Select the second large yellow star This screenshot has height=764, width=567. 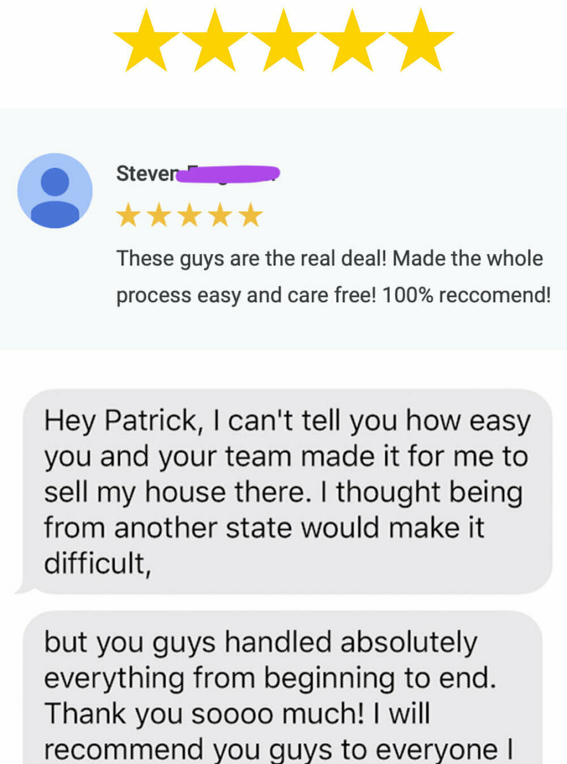[215, 40]
